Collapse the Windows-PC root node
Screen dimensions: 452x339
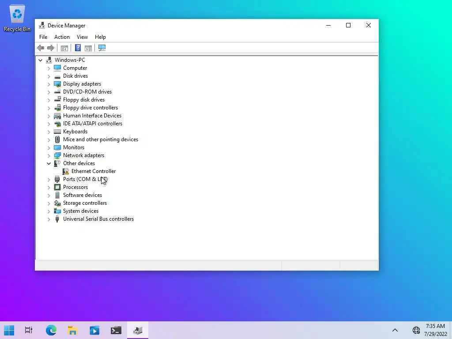(x=40, y=60)
